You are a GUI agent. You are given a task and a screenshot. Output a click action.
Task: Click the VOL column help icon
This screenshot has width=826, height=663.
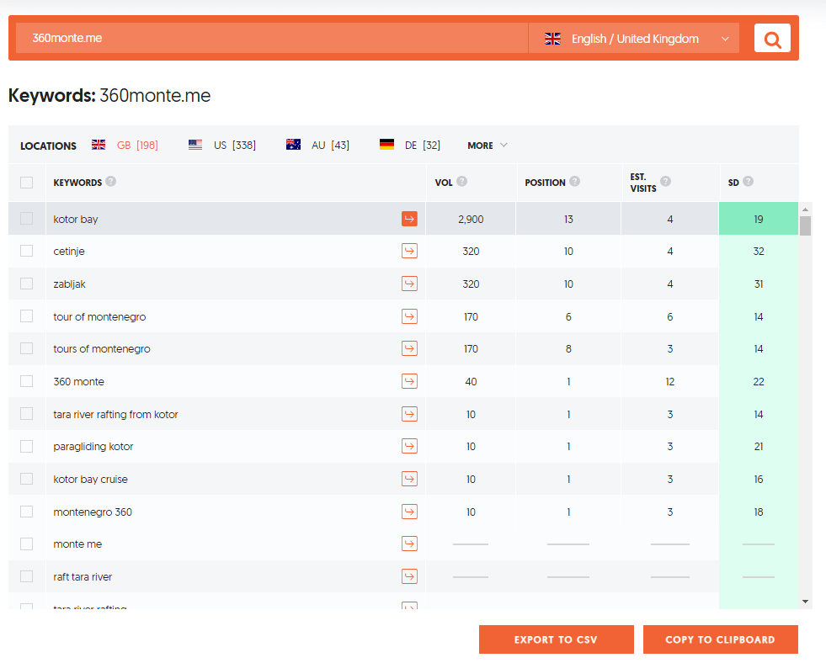click(x=462, y=181)
